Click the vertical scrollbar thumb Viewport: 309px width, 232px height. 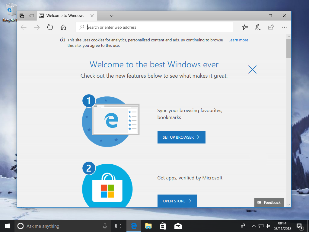click(289, 48)
